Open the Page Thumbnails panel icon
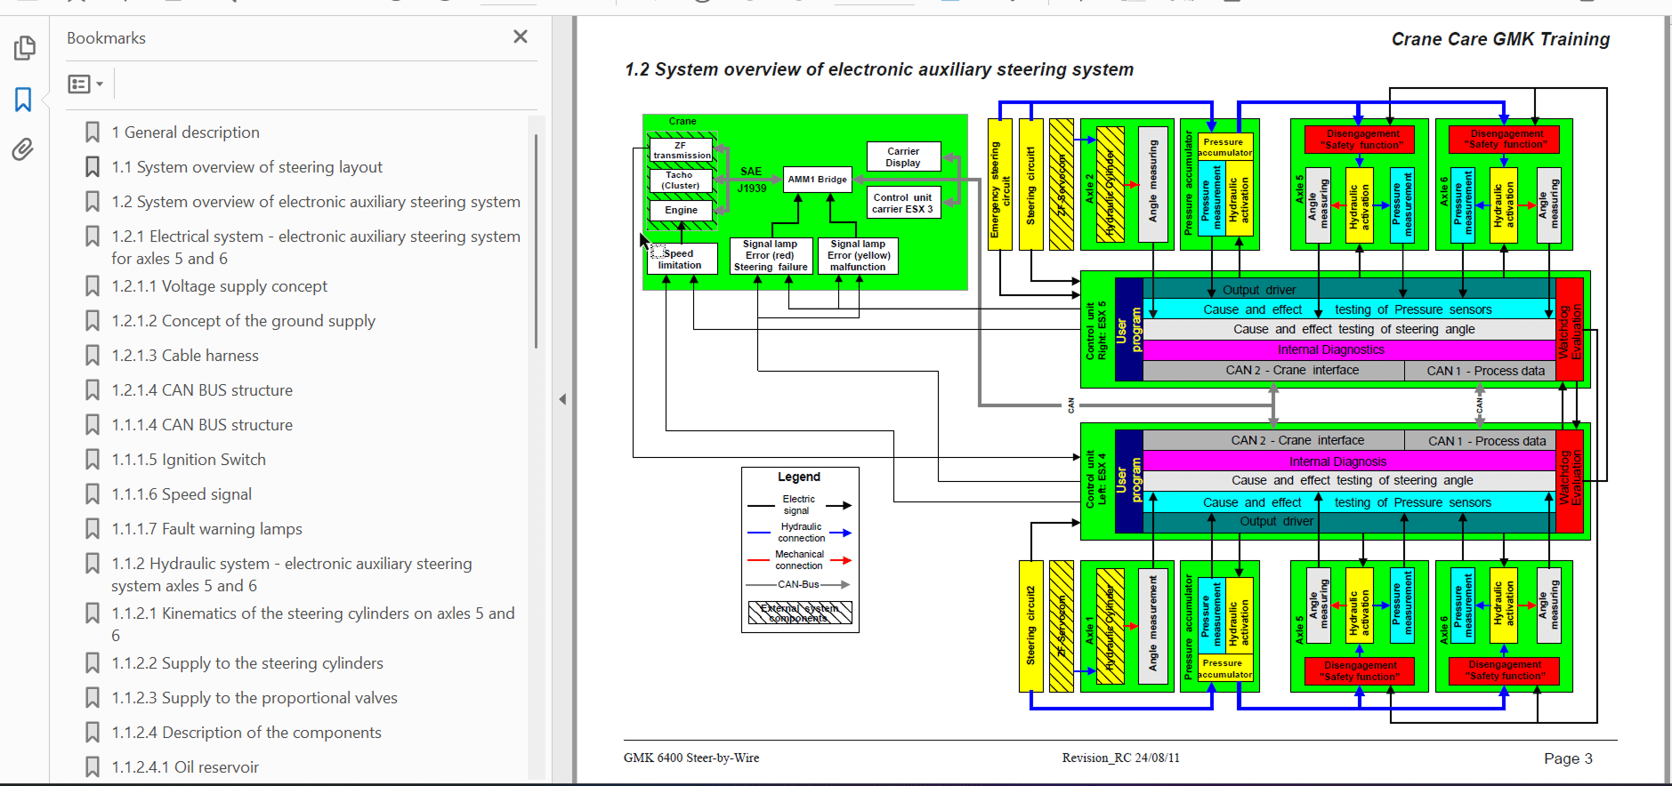The height and width of the screenshot is (786, 1672). (24, 48)
